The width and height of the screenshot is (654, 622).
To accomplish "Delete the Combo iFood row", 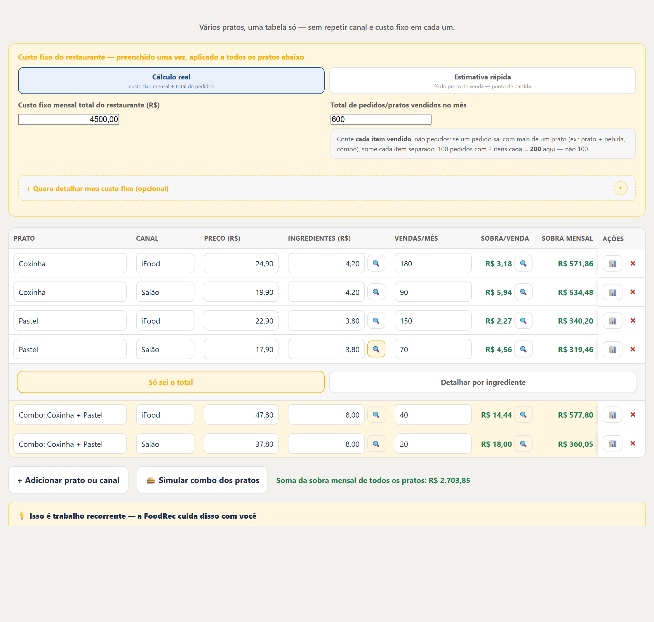I will [x=633, y=414].
